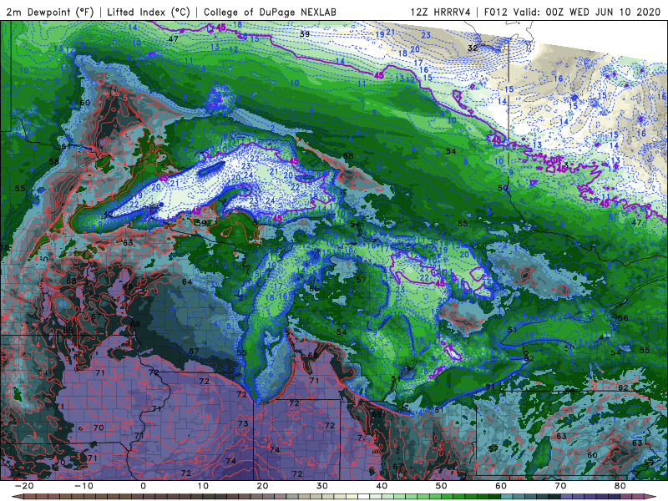Viewport: 668px width, 501px height.
Task: Click the black 42 dewpoint value on the map
Action: [109, 215]
